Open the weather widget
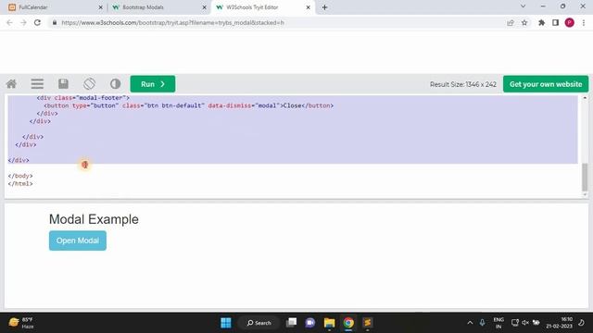The image size is (593, 333). (21, 323)
